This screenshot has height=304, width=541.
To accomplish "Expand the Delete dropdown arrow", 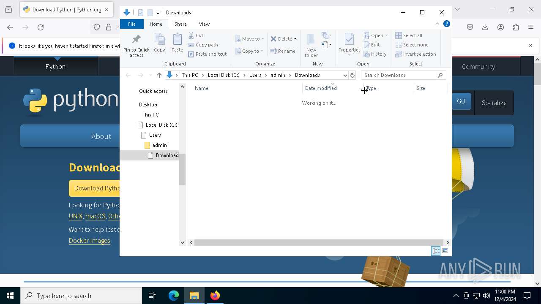I will click(295, 39).
